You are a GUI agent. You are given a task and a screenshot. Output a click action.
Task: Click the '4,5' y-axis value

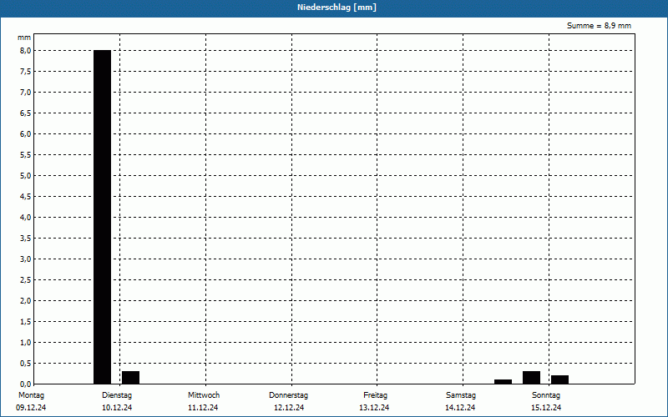click(26, 197)
